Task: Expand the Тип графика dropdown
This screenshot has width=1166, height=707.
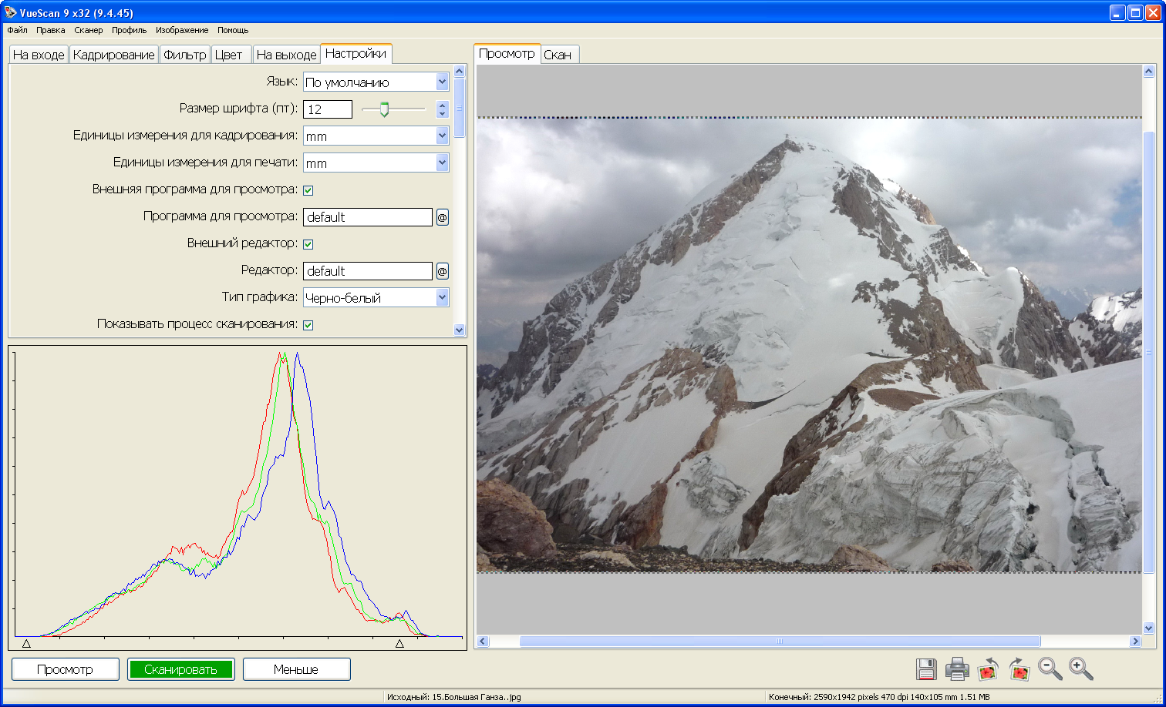Action: coord(442,297)
